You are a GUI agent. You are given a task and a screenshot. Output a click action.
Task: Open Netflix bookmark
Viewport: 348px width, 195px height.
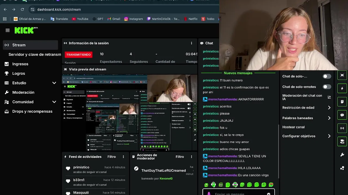pos(190,19)
